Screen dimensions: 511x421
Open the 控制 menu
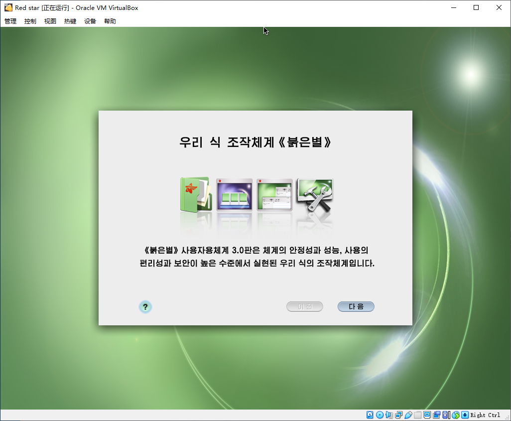(x=30, y=21)
